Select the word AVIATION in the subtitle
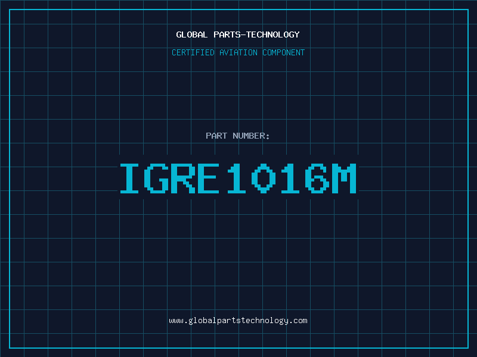Screen dimensions: 477x357 [239, 52]
